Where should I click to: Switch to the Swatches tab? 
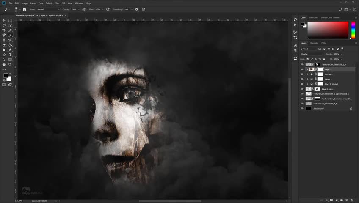(x=313, y=18)
